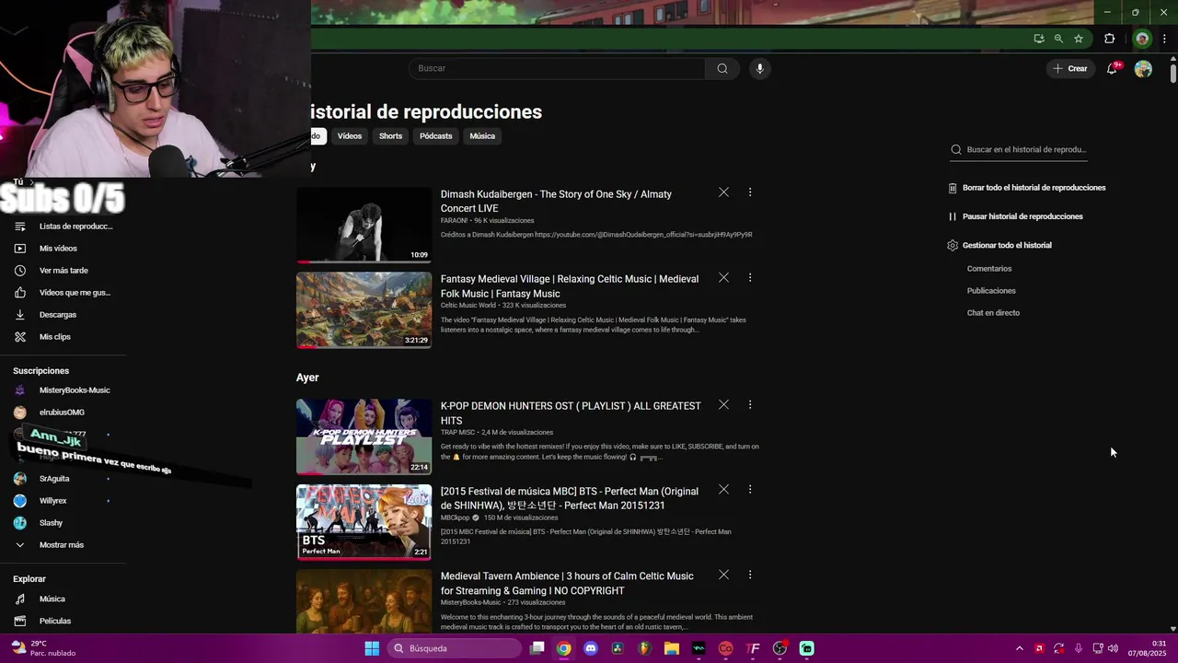Viewport: 1178px width, 663px height.
Task: Open Discord from the taskbar
Action: click(x=591, y=648)
